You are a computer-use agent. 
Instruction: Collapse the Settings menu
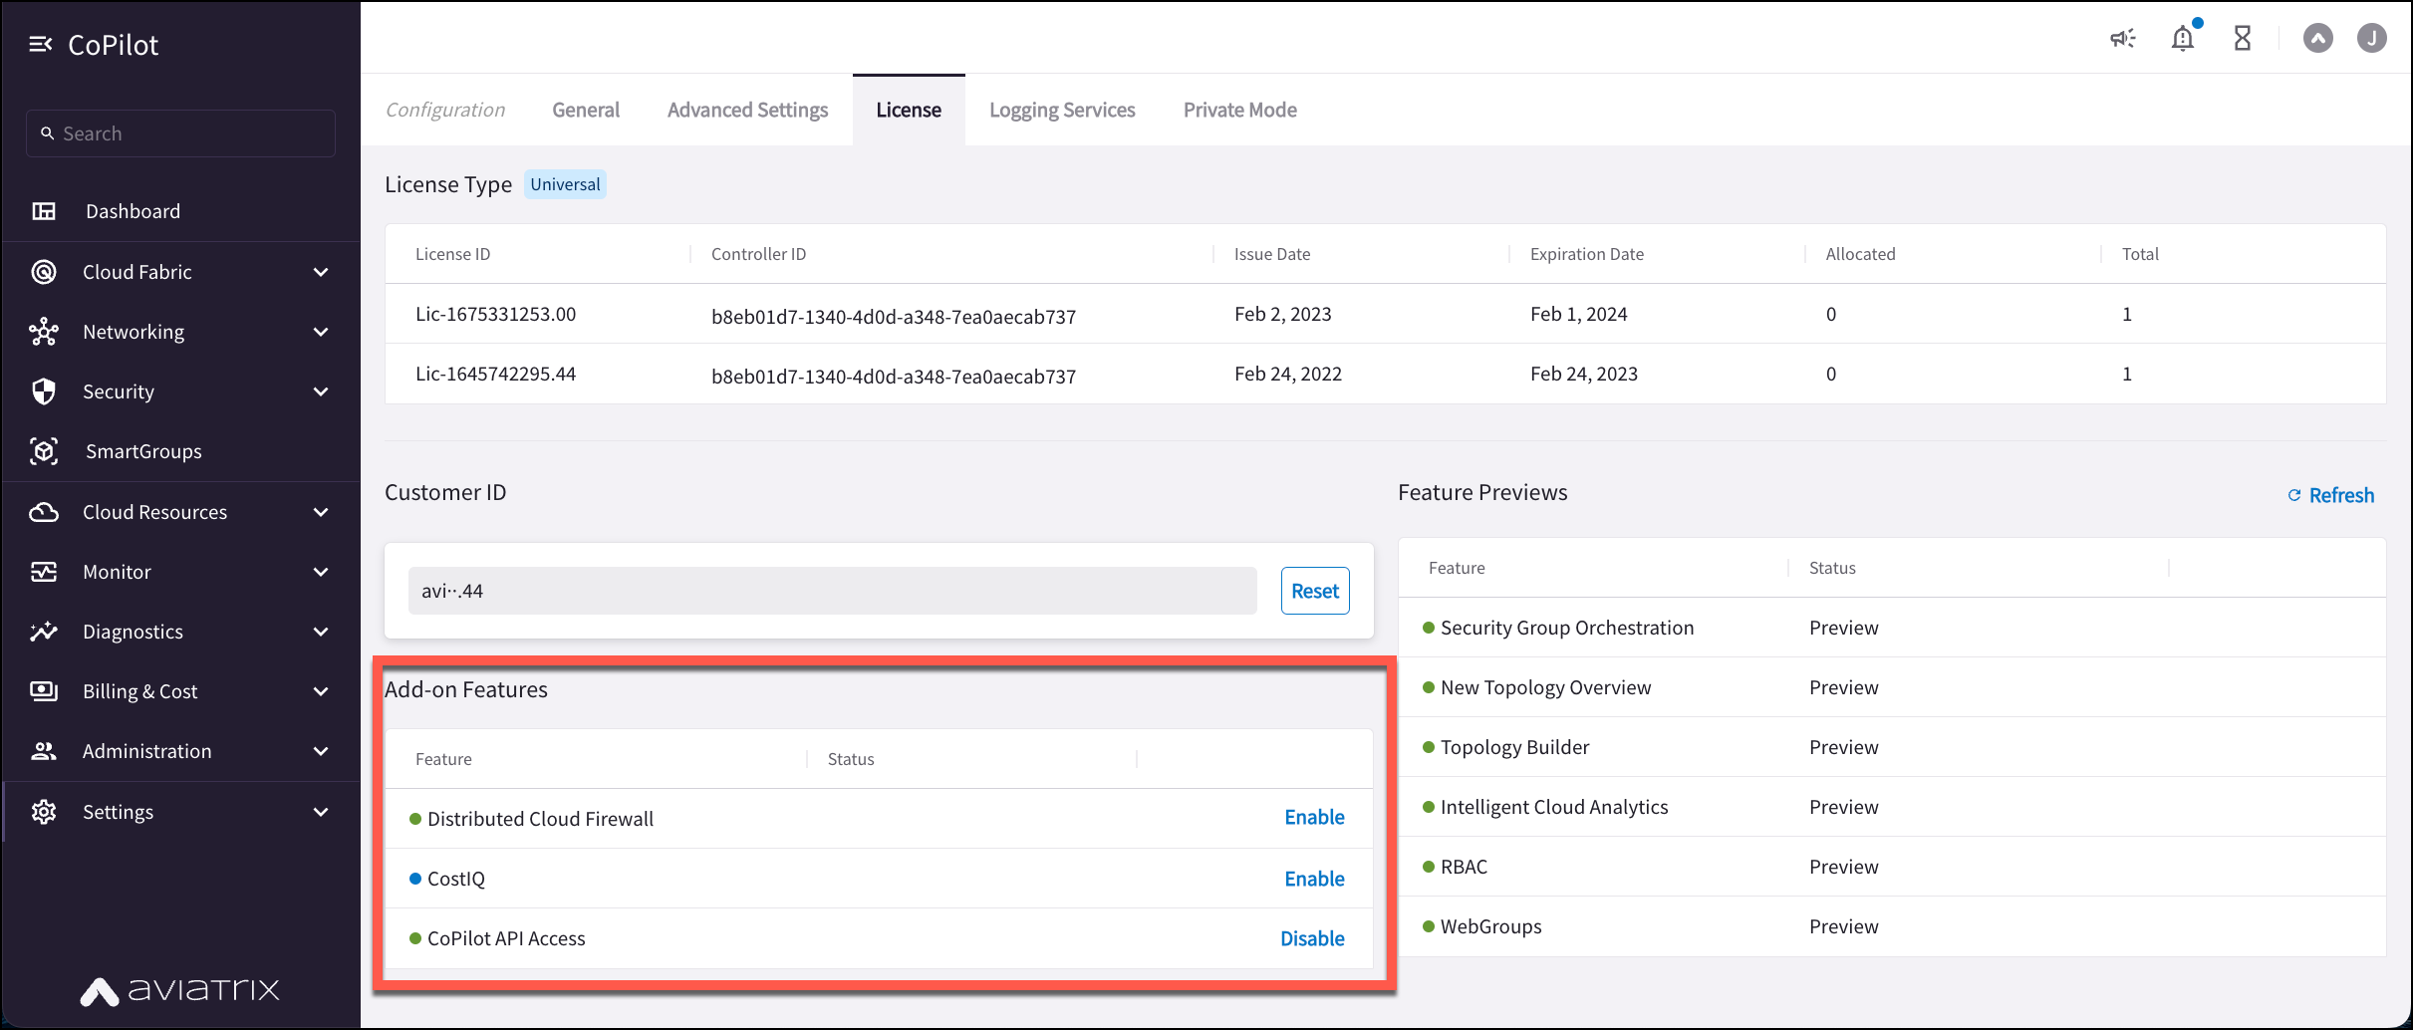point(320,811)
